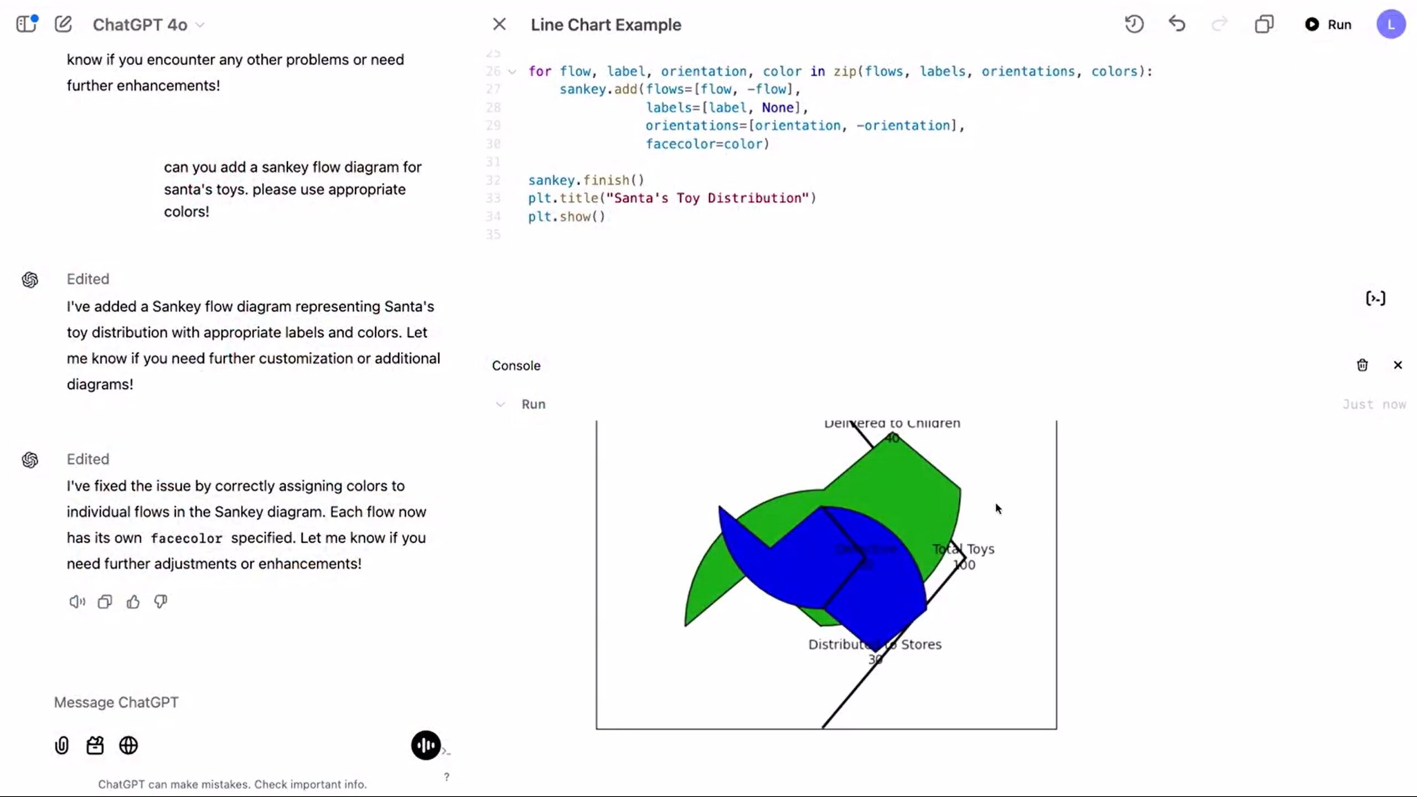Screen dimensions: 1417x797
Task: Switch to the Console section
Action: 516,365
